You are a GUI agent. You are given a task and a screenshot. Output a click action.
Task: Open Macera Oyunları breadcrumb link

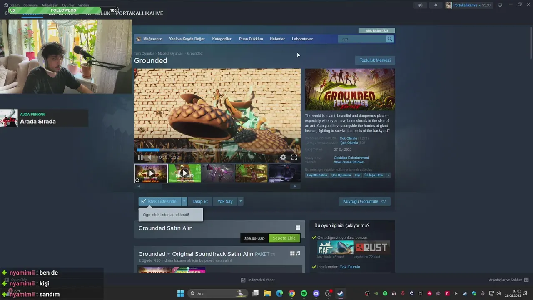pos(170,53)
